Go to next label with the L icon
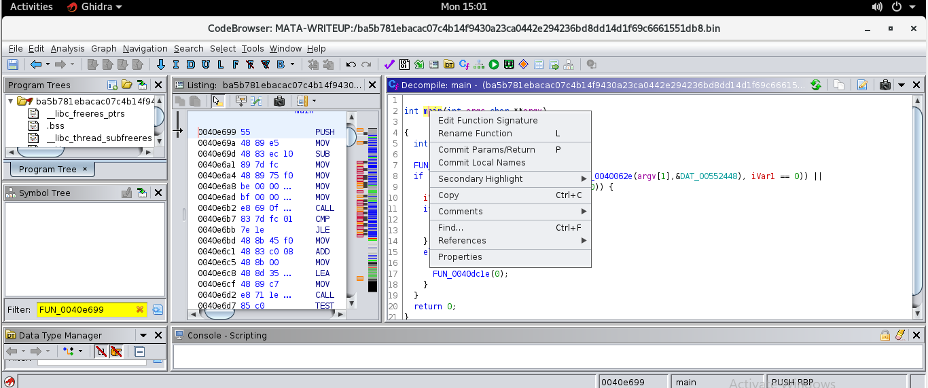 pos(221,64)
